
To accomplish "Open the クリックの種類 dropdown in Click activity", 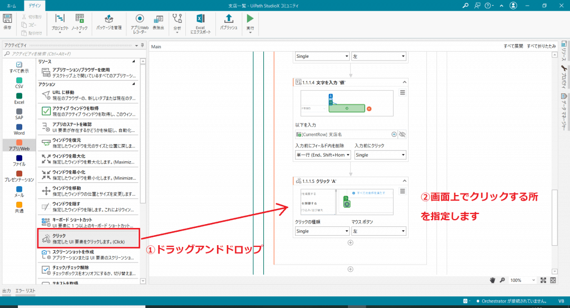I will click(x=321, y=231).
